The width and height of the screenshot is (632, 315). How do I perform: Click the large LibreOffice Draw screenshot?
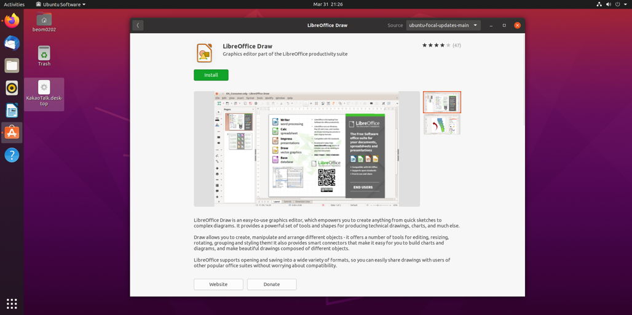[307, 149]
